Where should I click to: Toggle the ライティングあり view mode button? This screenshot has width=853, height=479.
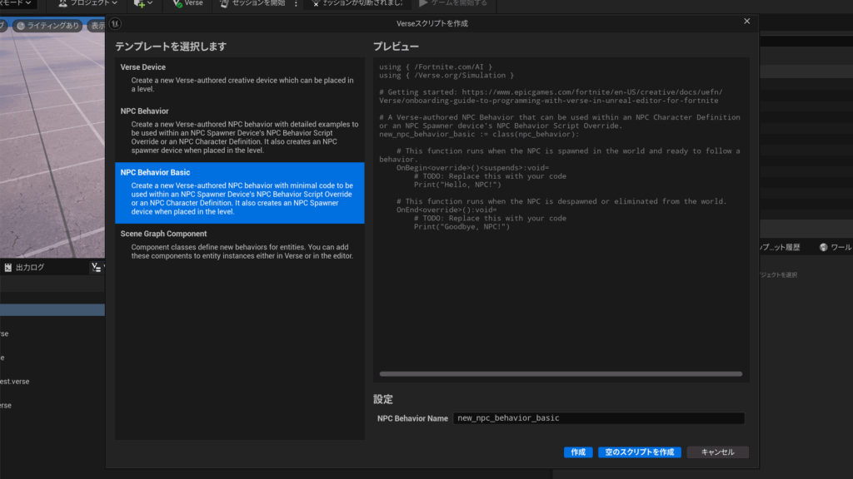(x=47, y=26)
